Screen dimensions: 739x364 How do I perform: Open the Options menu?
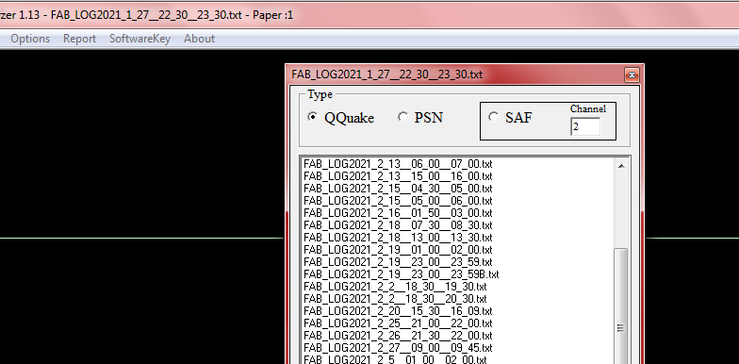coord(30,39)
